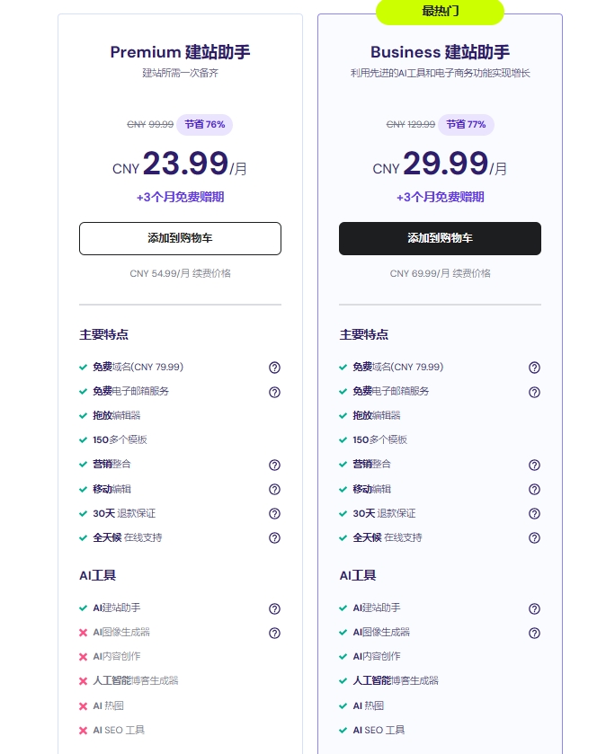Viewport: 615px width, 754px height.
Task: Show info for Business AI建站助手
Action: tap(534, 608)
